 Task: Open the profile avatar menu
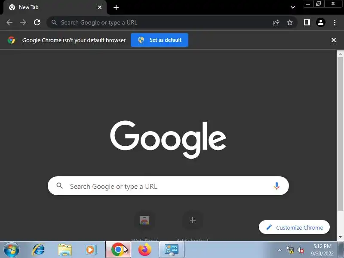[x=320, y=22]
